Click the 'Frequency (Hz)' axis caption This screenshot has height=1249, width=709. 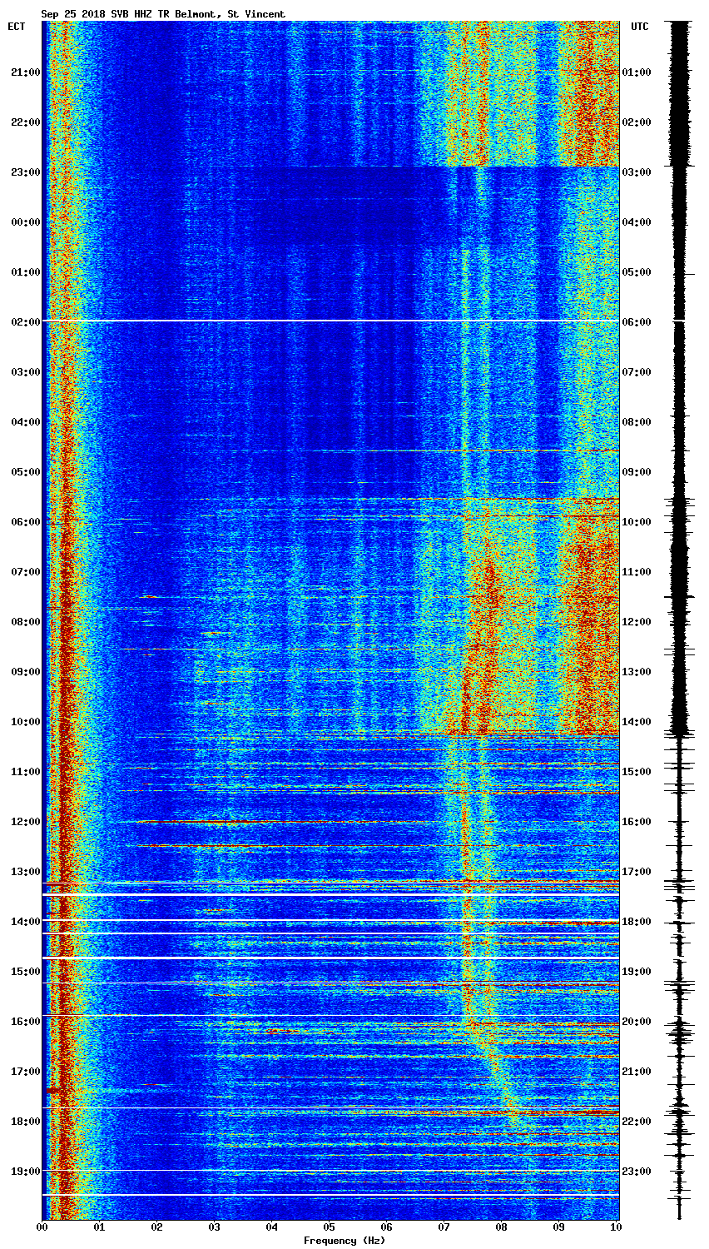[x=345, y=1241]
